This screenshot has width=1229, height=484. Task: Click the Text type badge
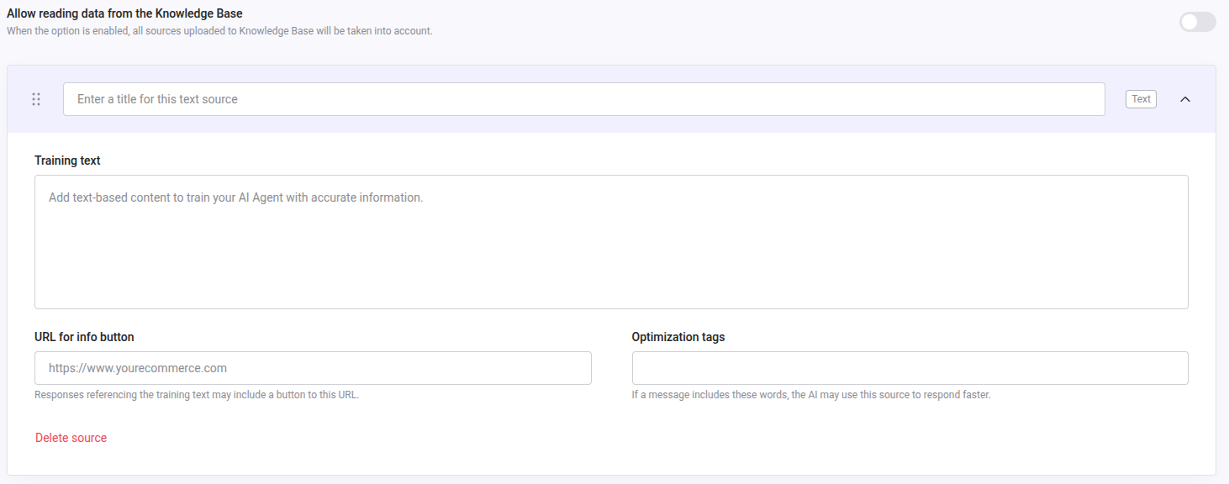1141,99
